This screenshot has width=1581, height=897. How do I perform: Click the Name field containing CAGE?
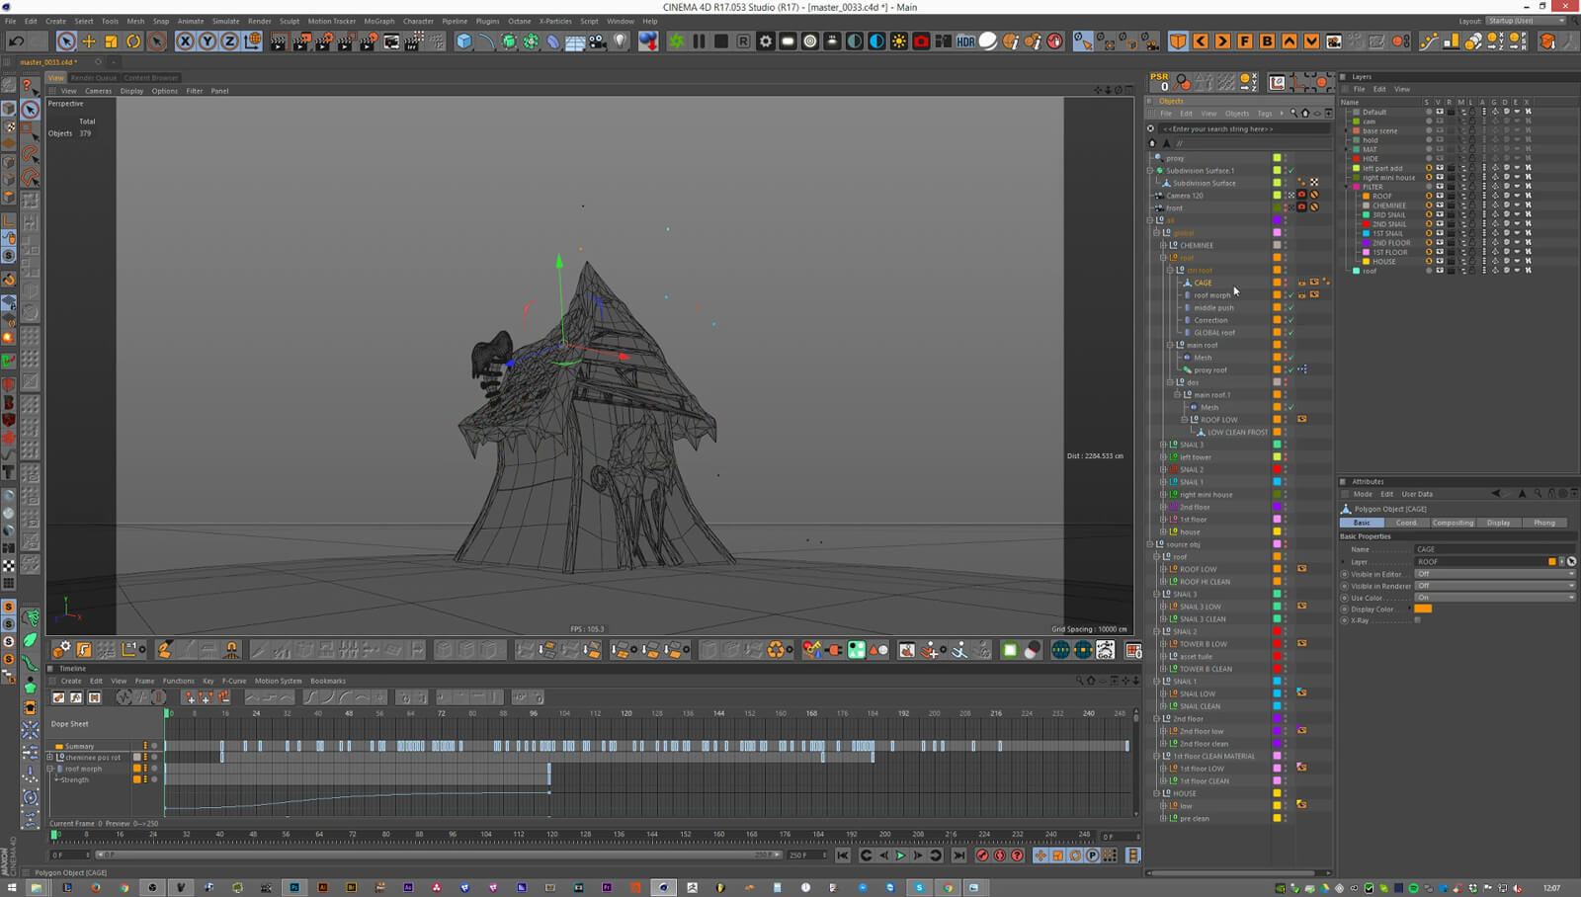point(1495,549)
